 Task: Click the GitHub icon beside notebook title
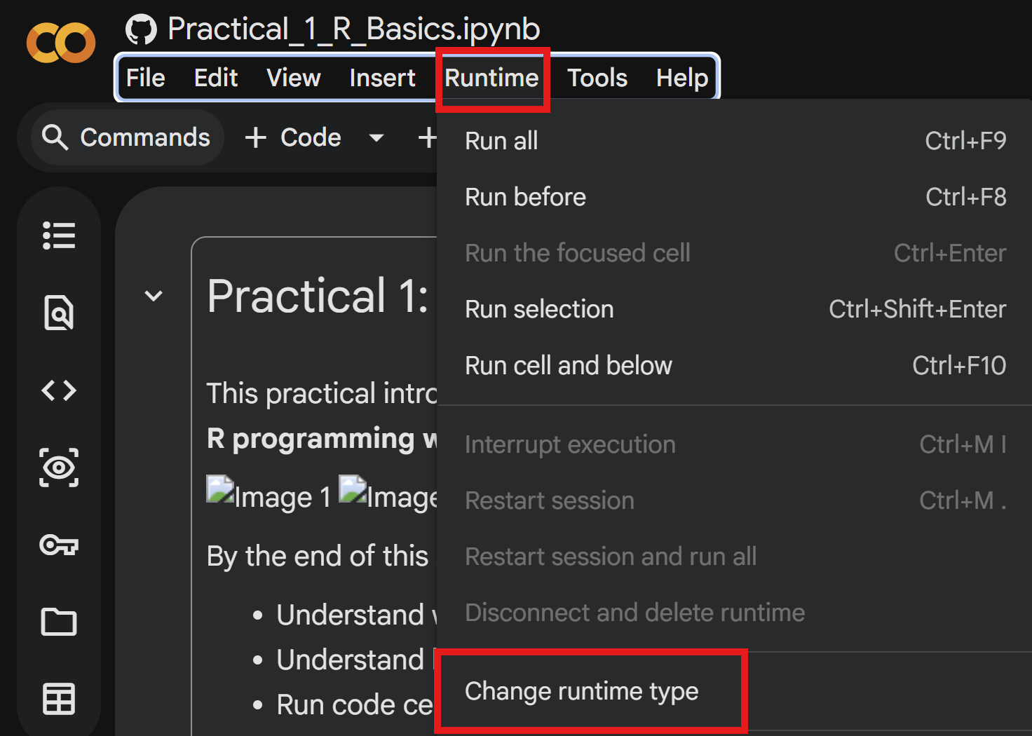(141, 29)
